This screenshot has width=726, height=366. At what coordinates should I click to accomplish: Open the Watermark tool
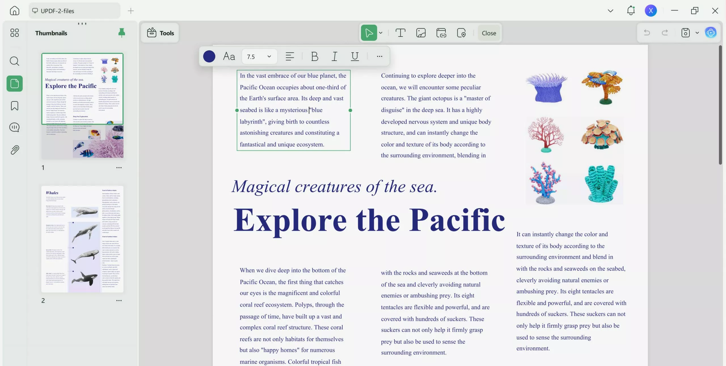pos(462,33)
